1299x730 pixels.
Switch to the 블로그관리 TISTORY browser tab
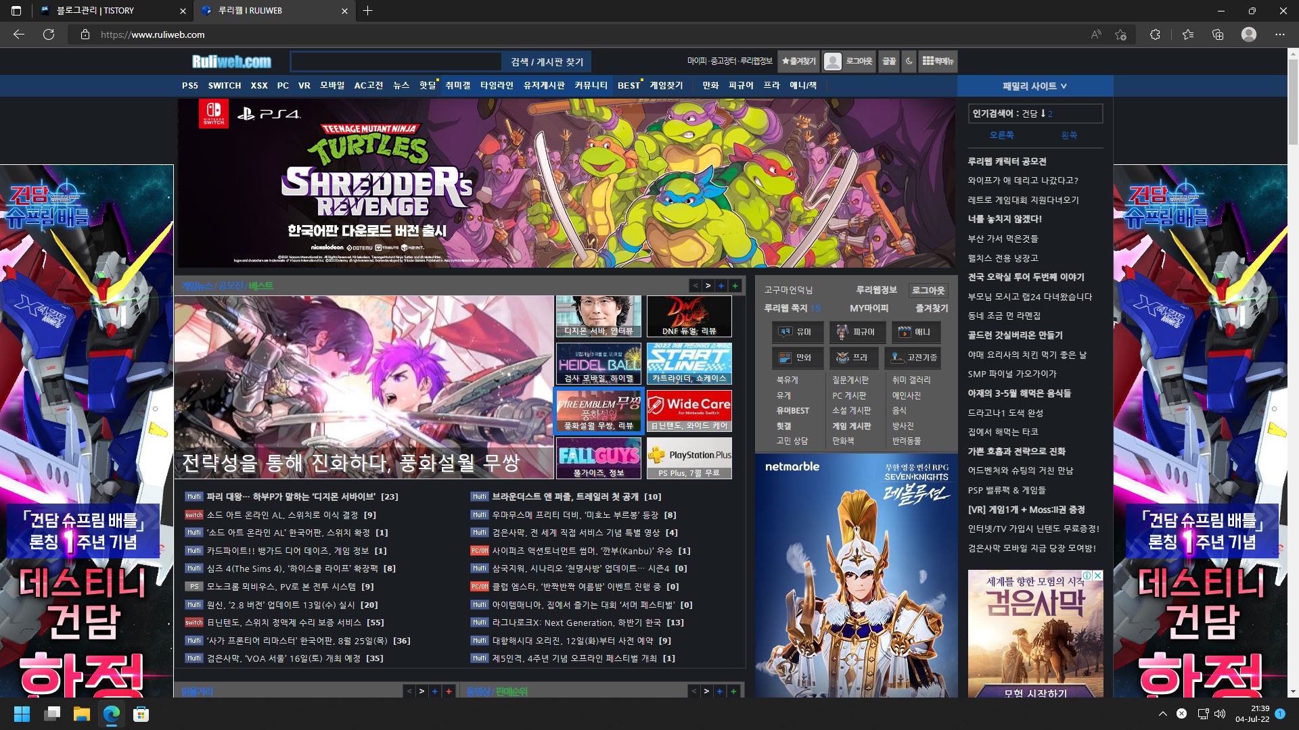pos(95,11)
